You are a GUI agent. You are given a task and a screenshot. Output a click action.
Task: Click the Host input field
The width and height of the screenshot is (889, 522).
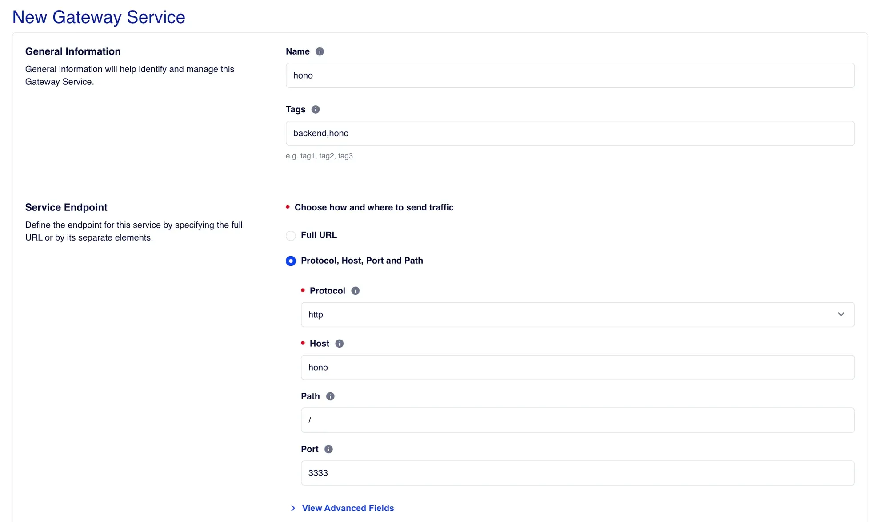point(577,368)
